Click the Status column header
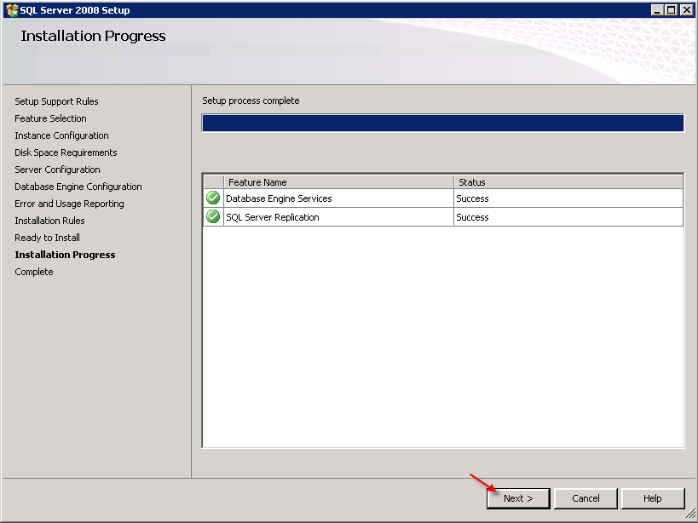Image resolution: width=698 pixels, height=523 pixels. [568, 182]
